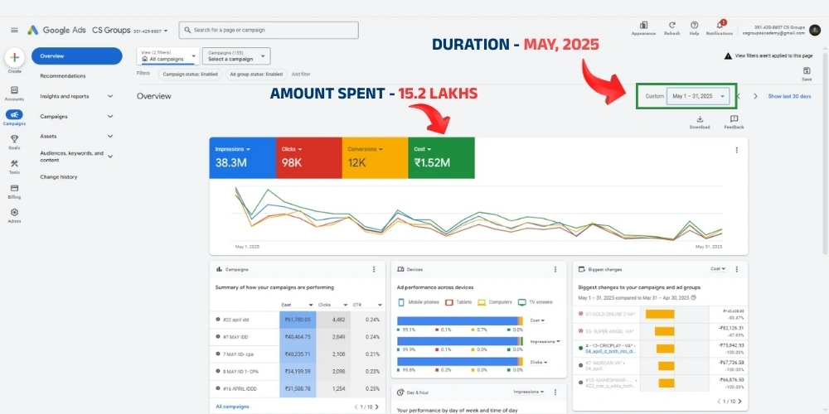
Task: Click the Refresh icon in header
Action: [671, 26]
